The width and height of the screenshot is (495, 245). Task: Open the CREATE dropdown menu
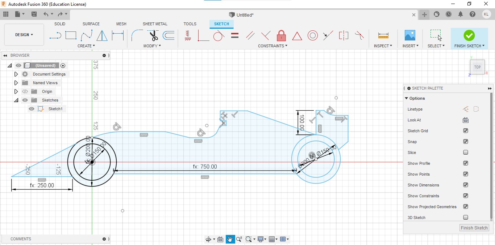[86, 46]
